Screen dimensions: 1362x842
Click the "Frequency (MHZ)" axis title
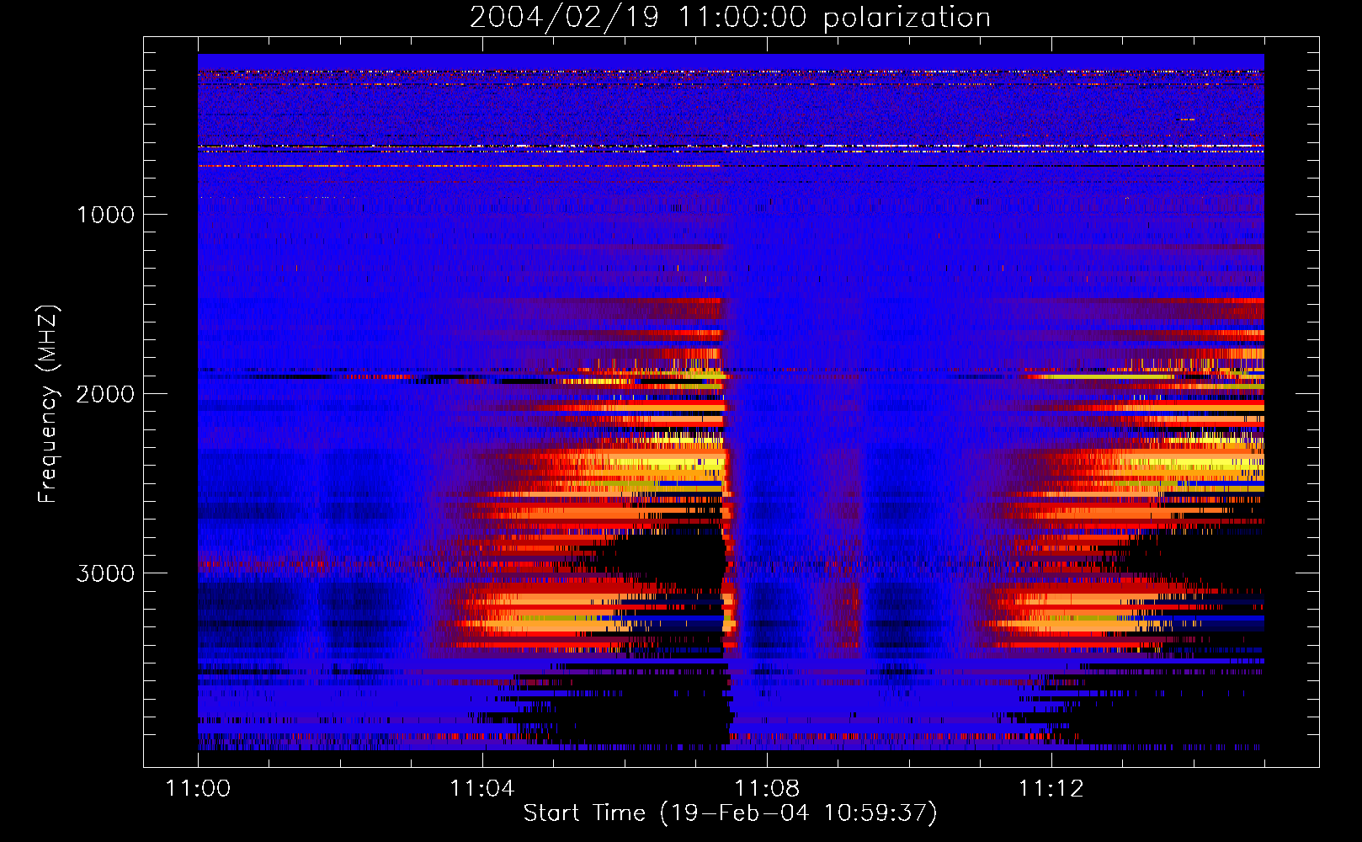click(47, 404)
